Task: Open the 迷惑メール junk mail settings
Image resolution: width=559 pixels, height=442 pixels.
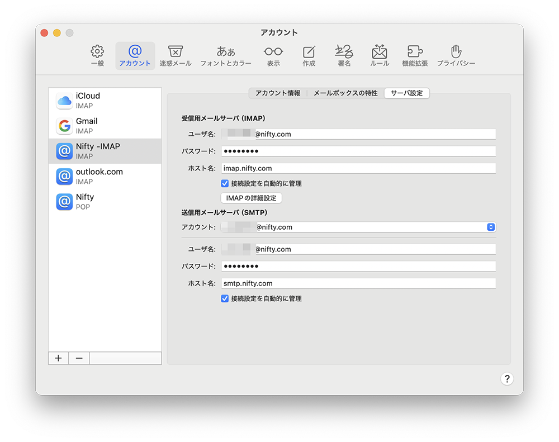Action: [x=175, y=56]
